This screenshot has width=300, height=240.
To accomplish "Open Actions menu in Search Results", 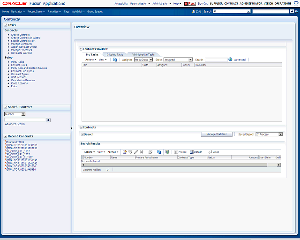I will click(x=90, y=152).
